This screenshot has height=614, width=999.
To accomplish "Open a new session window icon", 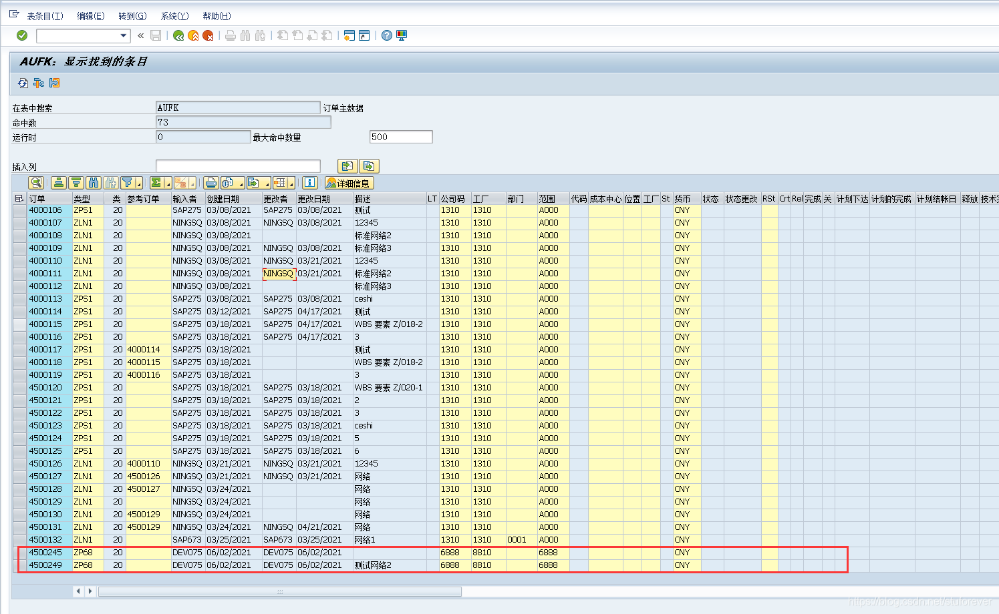I will point(349,35).
